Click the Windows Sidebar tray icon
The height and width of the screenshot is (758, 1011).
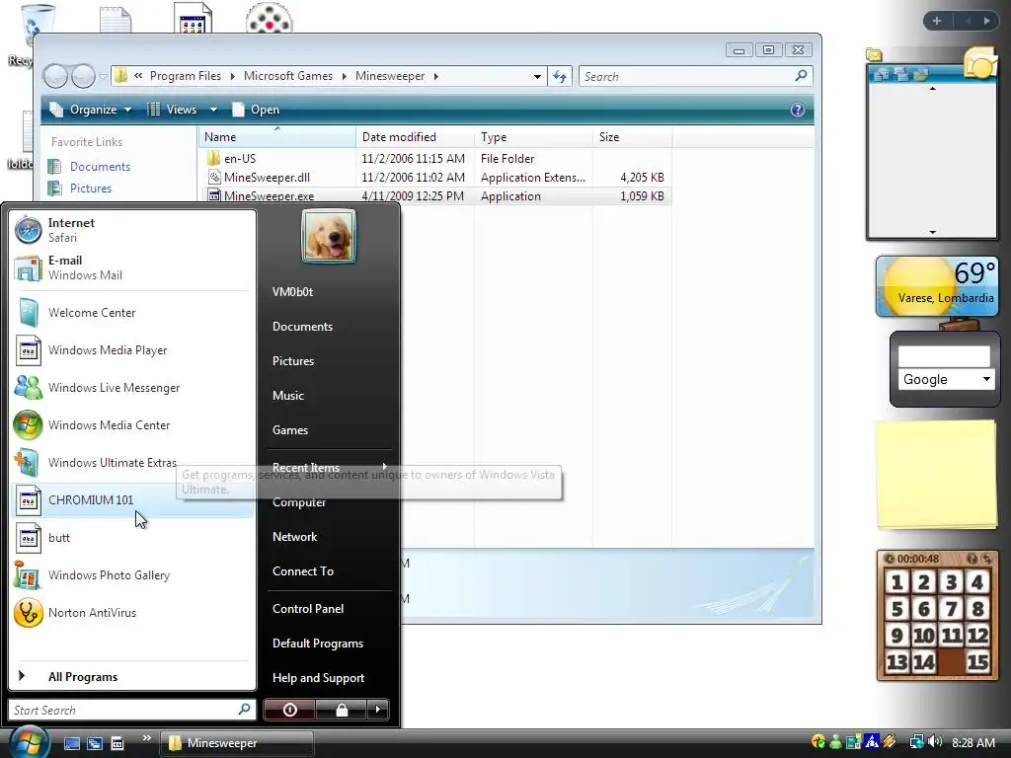[854, 742]
